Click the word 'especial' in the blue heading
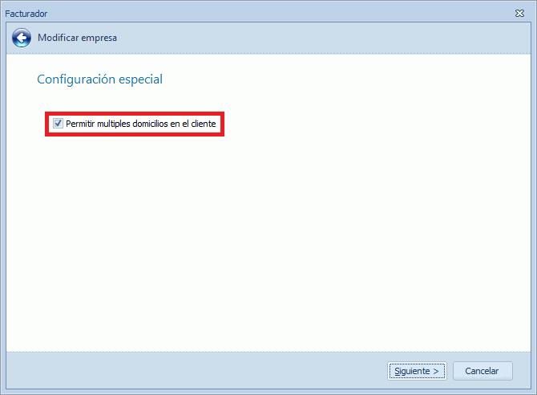The image size is (537, 395). [140, 79]
